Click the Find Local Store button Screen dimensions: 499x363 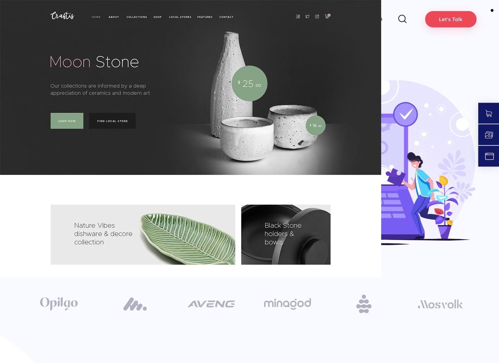click(112, 121)
